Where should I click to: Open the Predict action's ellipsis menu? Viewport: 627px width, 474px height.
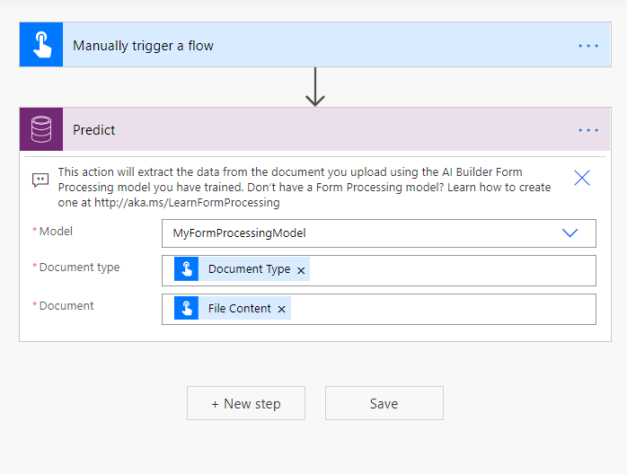[588, 130]
